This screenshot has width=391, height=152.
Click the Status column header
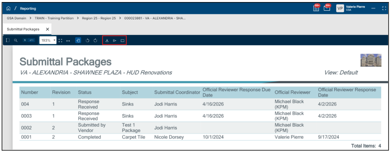85,92
